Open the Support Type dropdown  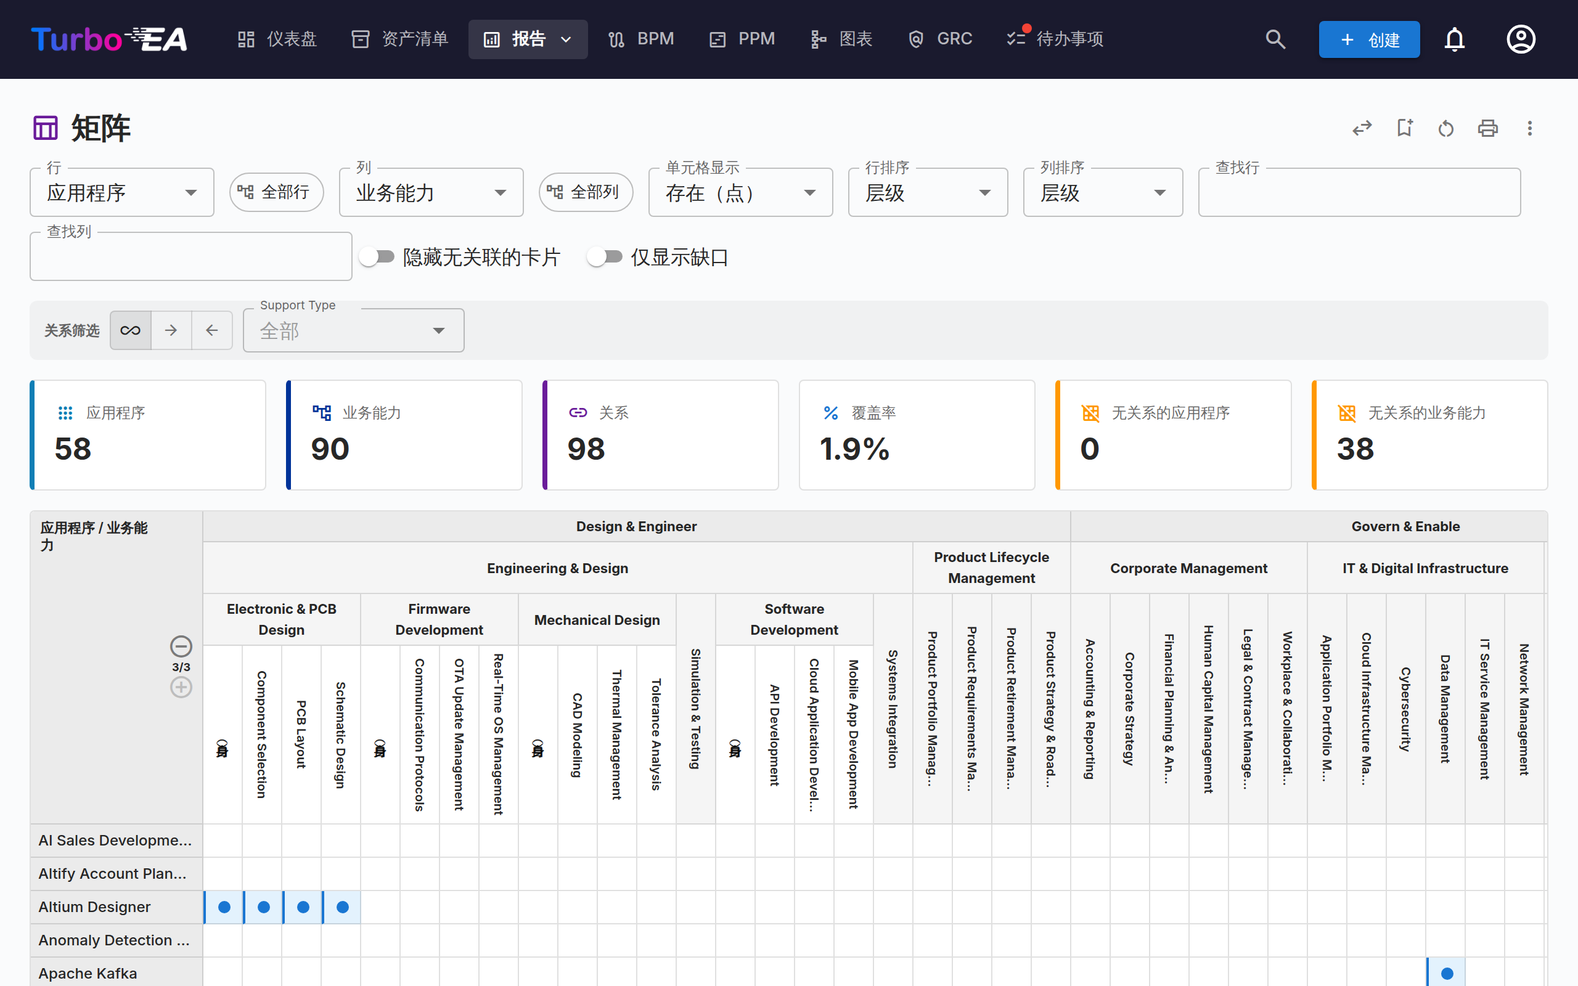tap(353, 331)
